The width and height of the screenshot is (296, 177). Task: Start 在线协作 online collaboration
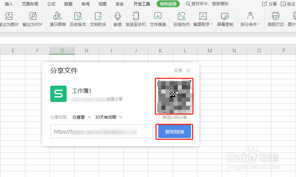[x=181, y=19]
